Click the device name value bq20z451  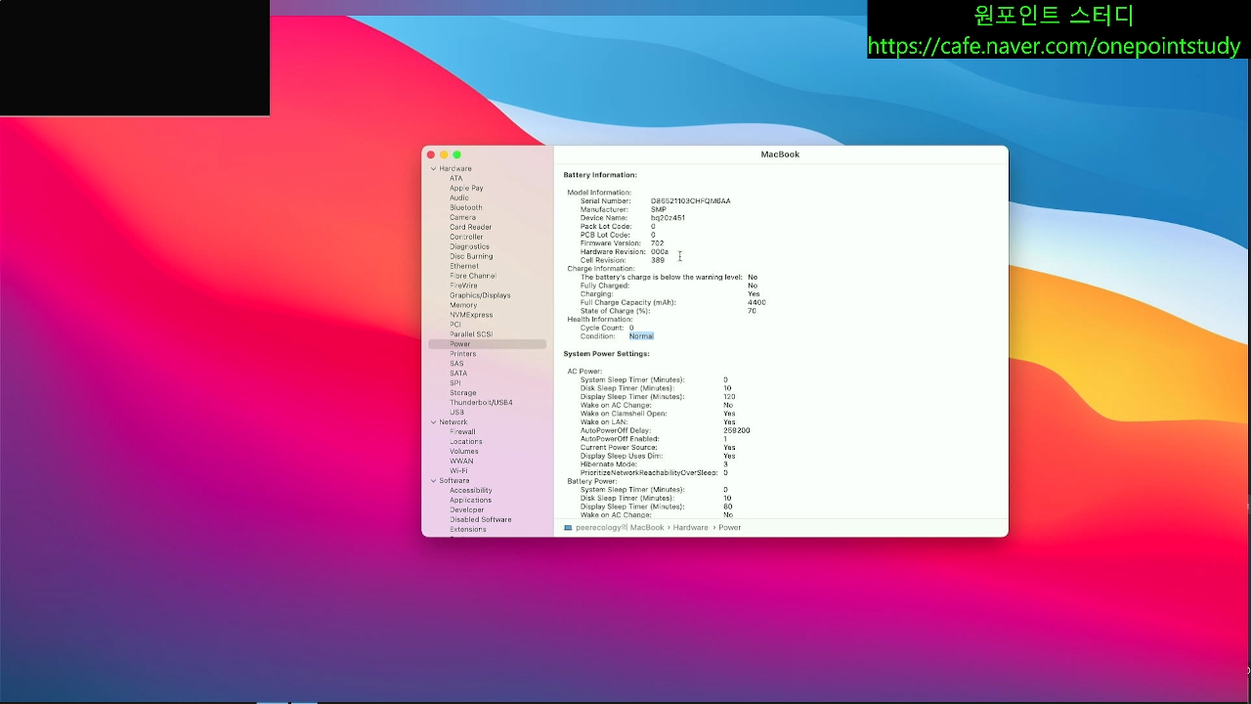pos(668,218)
